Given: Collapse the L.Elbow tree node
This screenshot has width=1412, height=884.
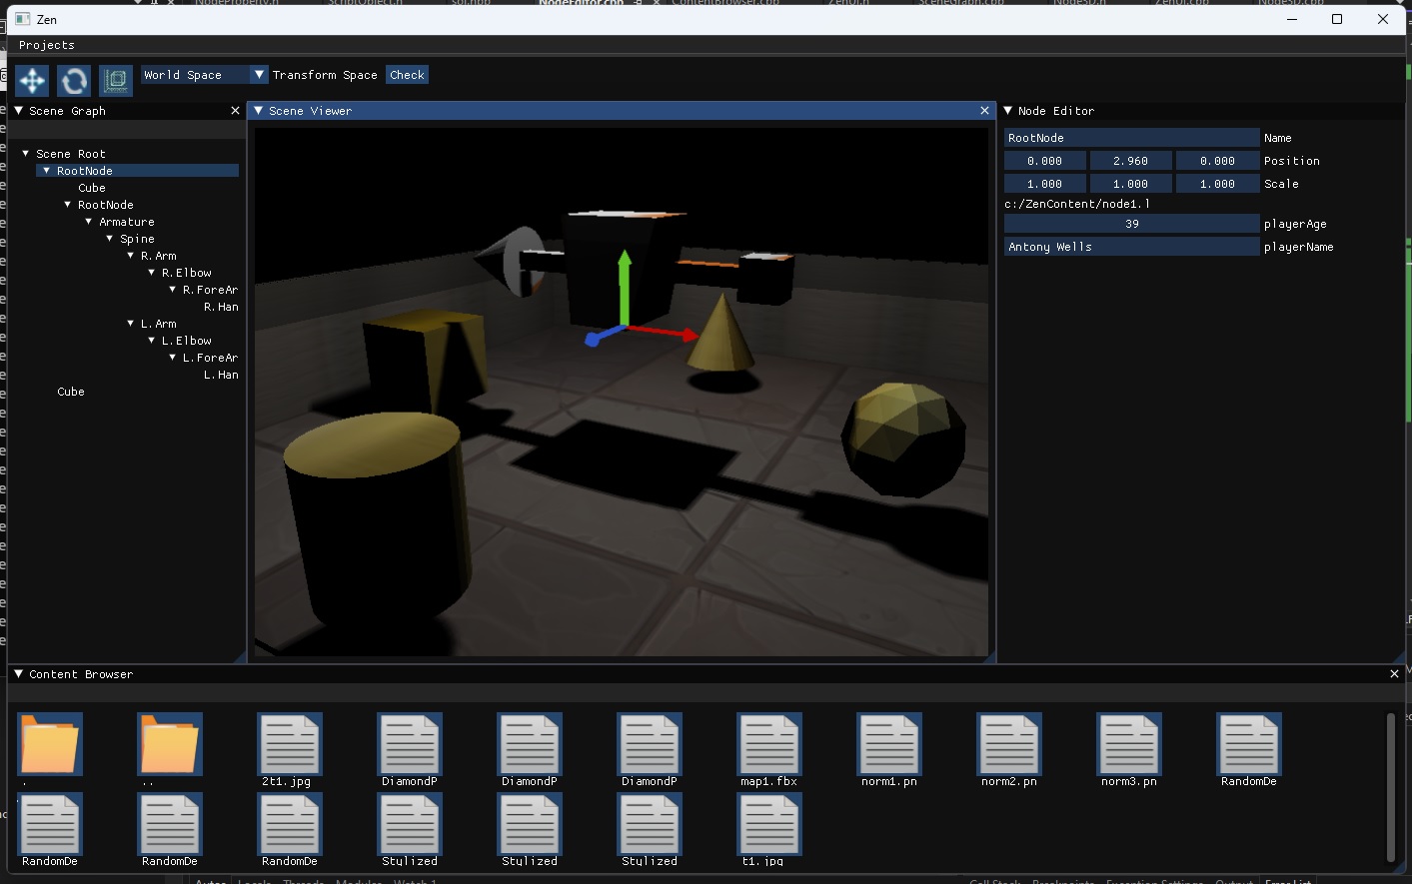Looking at the screenshot, I should tap(152, 341).
